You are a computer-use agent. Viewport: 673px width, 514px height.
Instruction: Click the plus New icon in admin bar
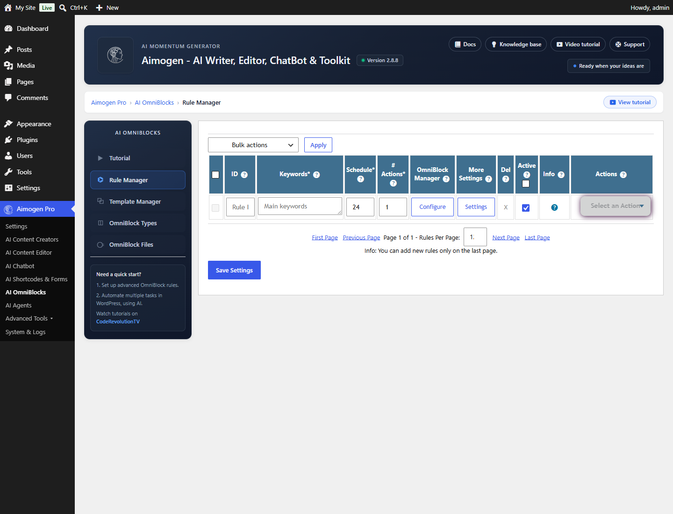(x=99, y=8)
